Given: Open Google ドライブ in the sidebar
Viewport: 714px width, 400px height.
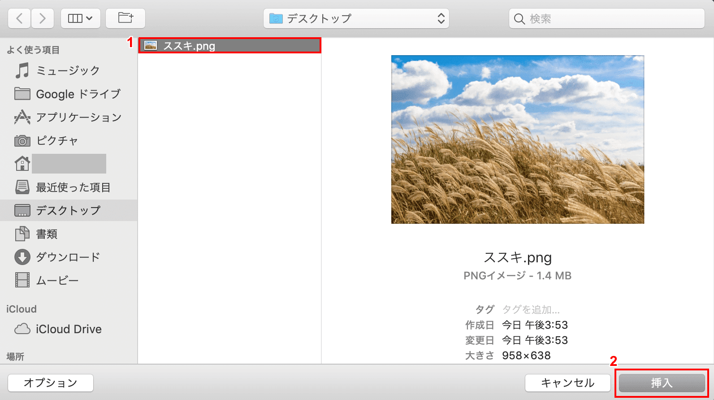Looking at the screenshot, I should (x=69, y=94).
